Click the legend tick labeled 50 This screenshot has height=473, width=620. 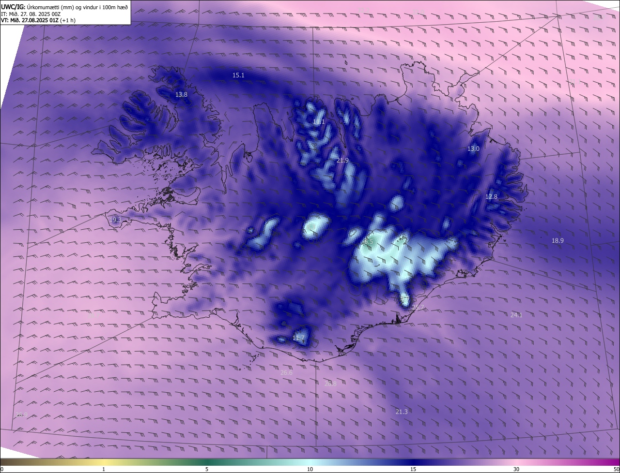click(616, 469)
